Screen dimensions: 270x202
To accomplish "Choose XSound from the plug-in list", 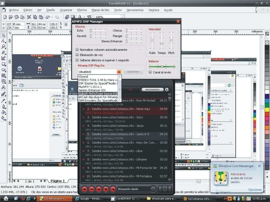I will point(98,77).
